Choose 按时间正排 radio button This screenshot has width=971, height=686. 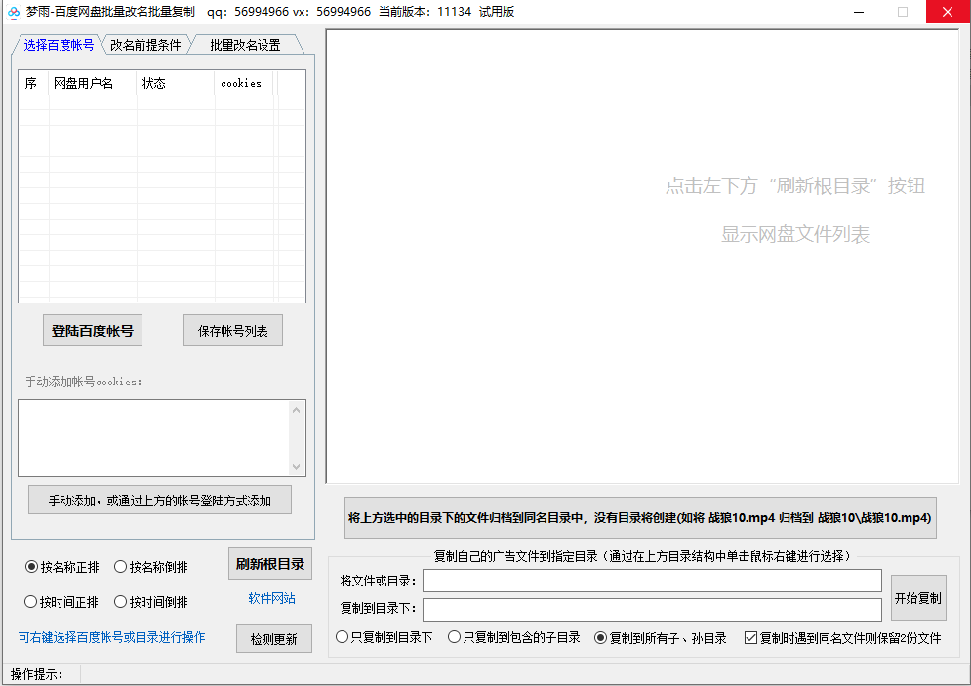coord(31,602)
